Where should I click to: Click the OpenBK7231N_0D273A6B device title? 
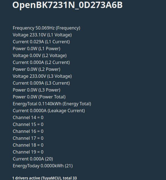[x=68, y=5]
